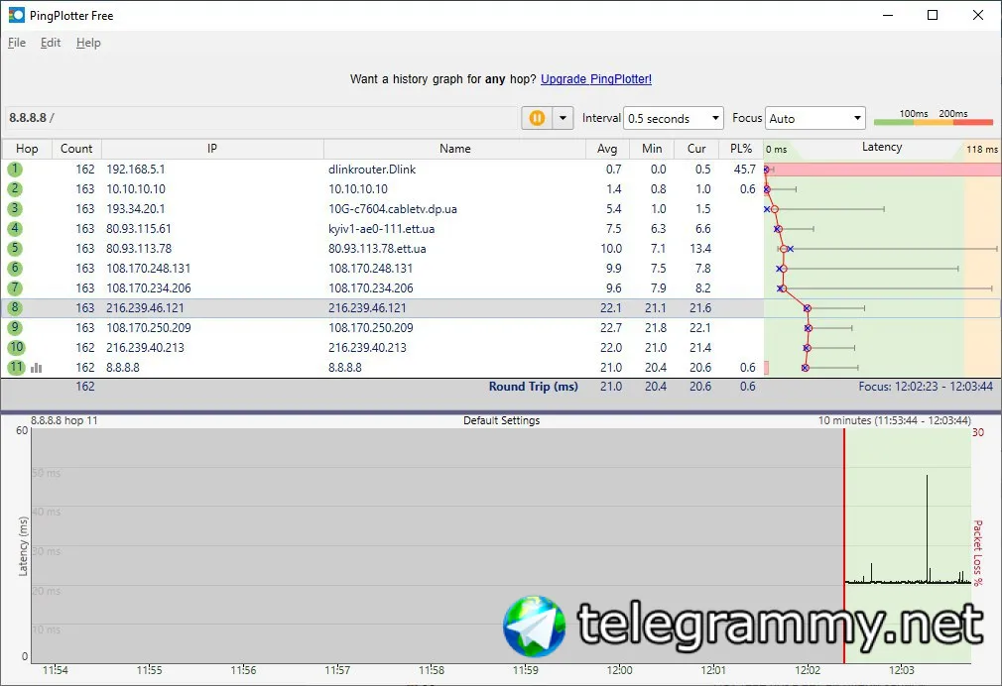This screenshot has width=1002, height=686.
Task: Click the 8.8.8.8 hop 11 graph title
Action: [63, 420]
